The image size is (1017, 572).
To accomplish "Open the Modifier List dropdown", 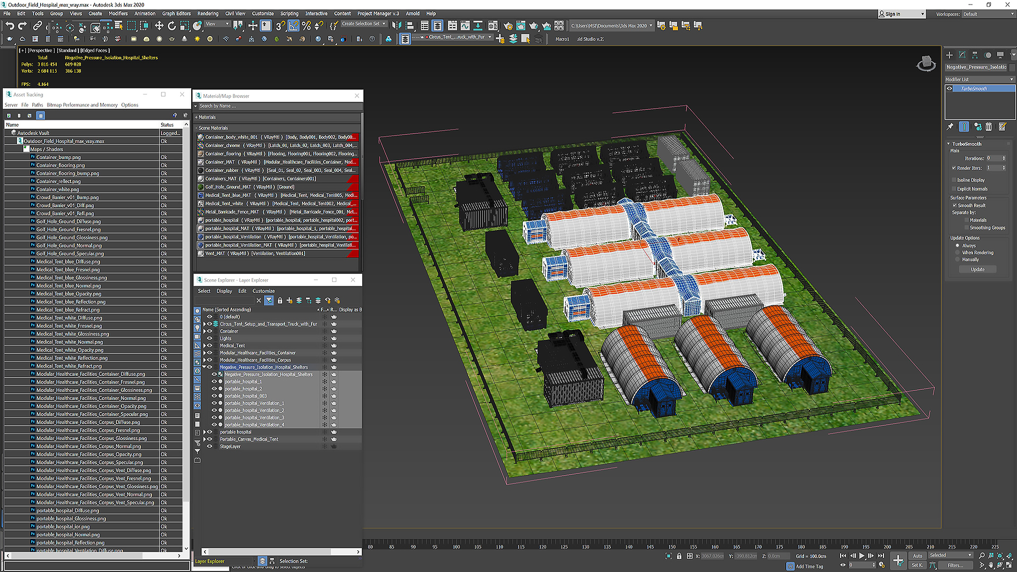I will pos(980,79).
